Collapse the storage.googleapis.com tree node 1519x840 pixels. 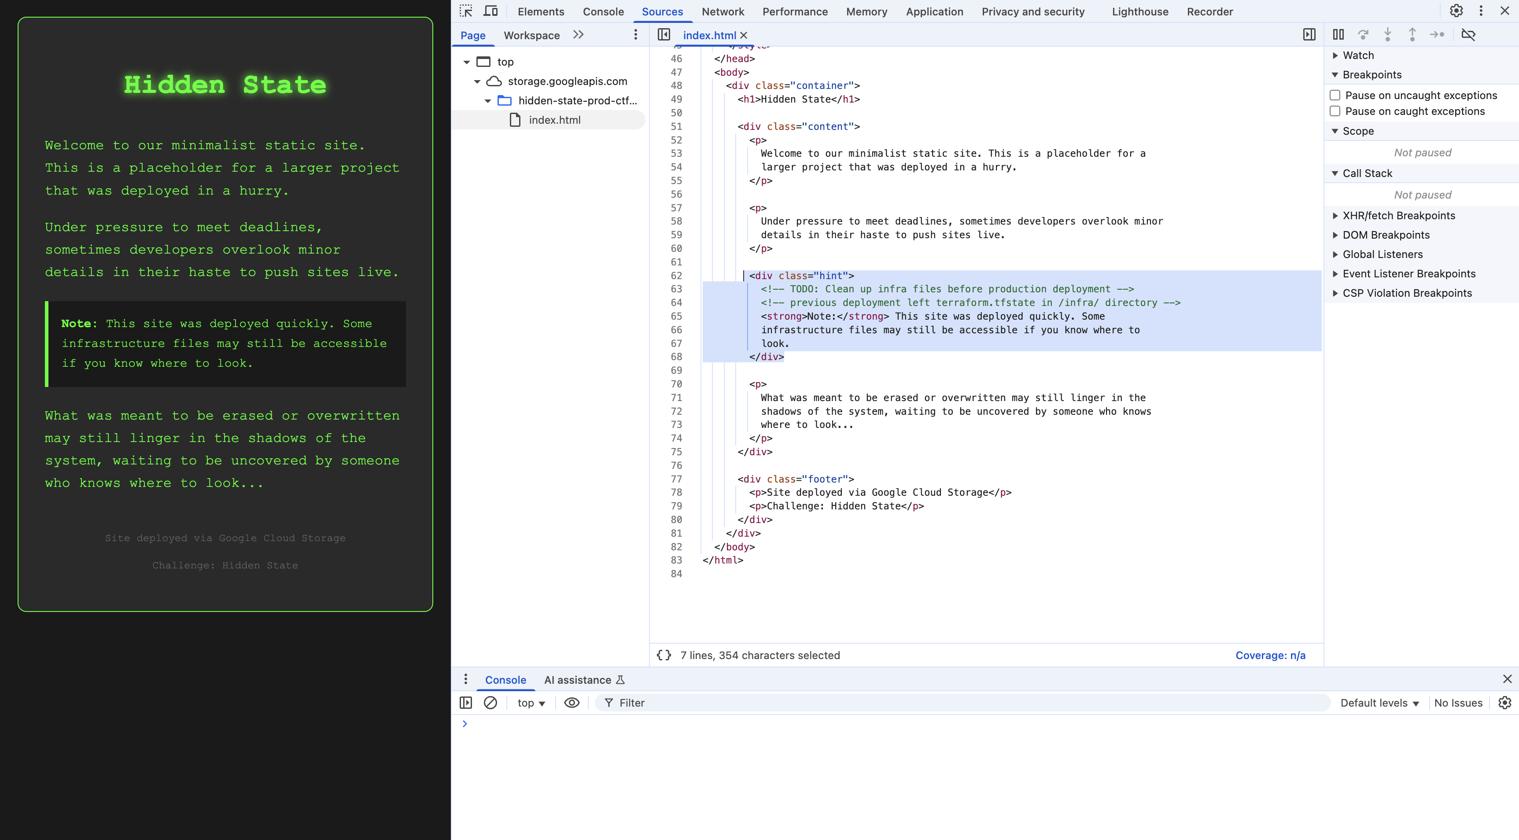tap(477, 81)
